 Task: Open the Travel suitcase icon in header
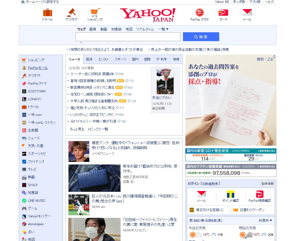tap(48, 13)
